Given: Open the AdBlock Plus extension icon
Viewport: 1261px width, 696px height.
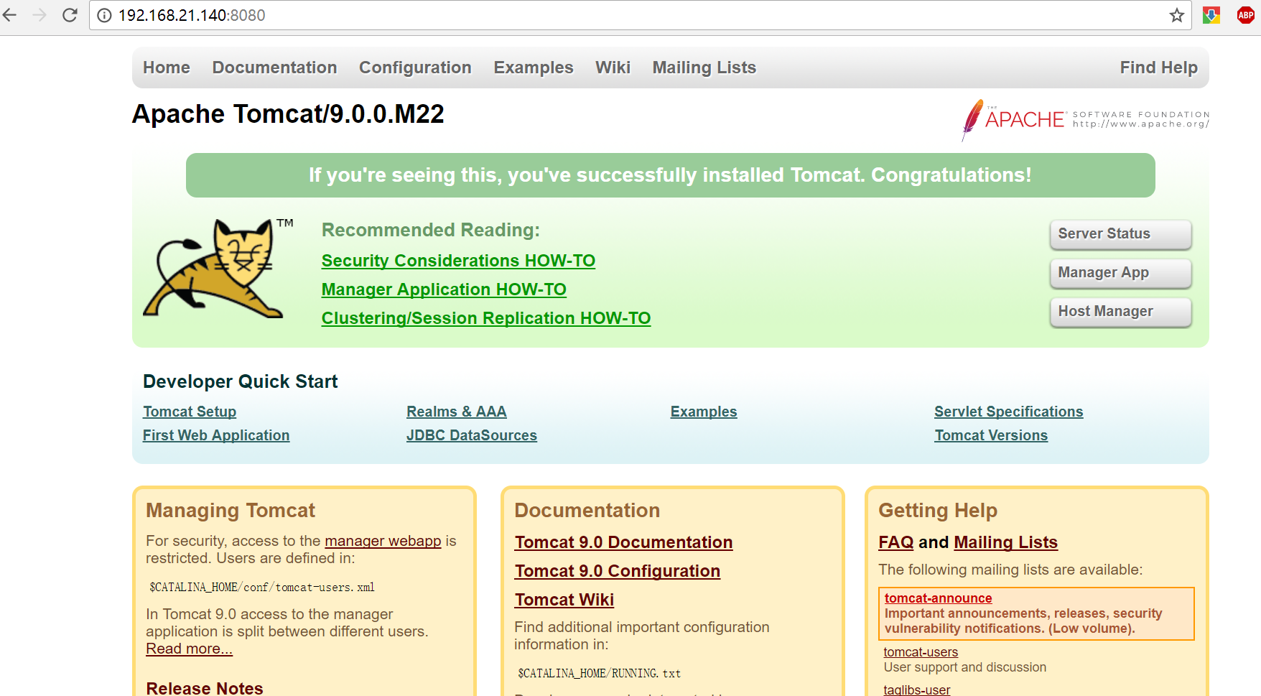Looking at the screenshot, I should point(1246,15).
